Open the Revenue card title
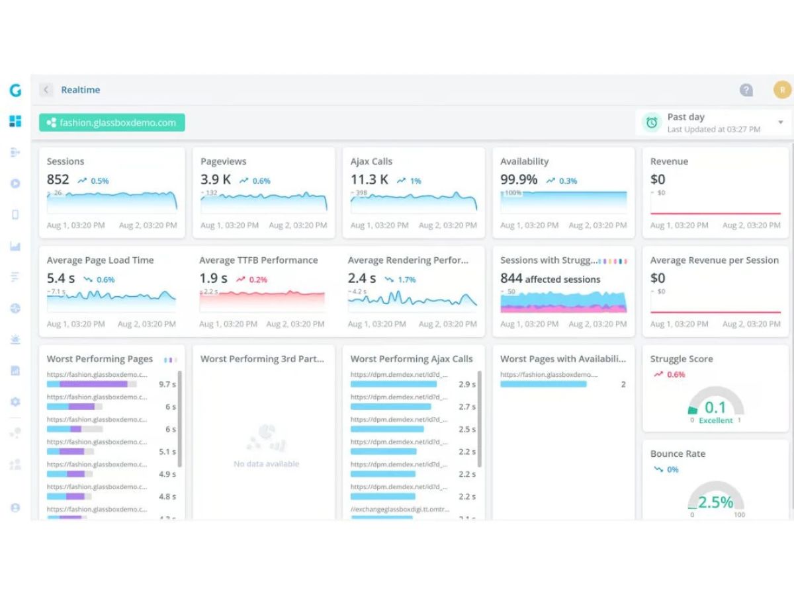This screenshot has width=794, height=595. [x=669, y=161]
